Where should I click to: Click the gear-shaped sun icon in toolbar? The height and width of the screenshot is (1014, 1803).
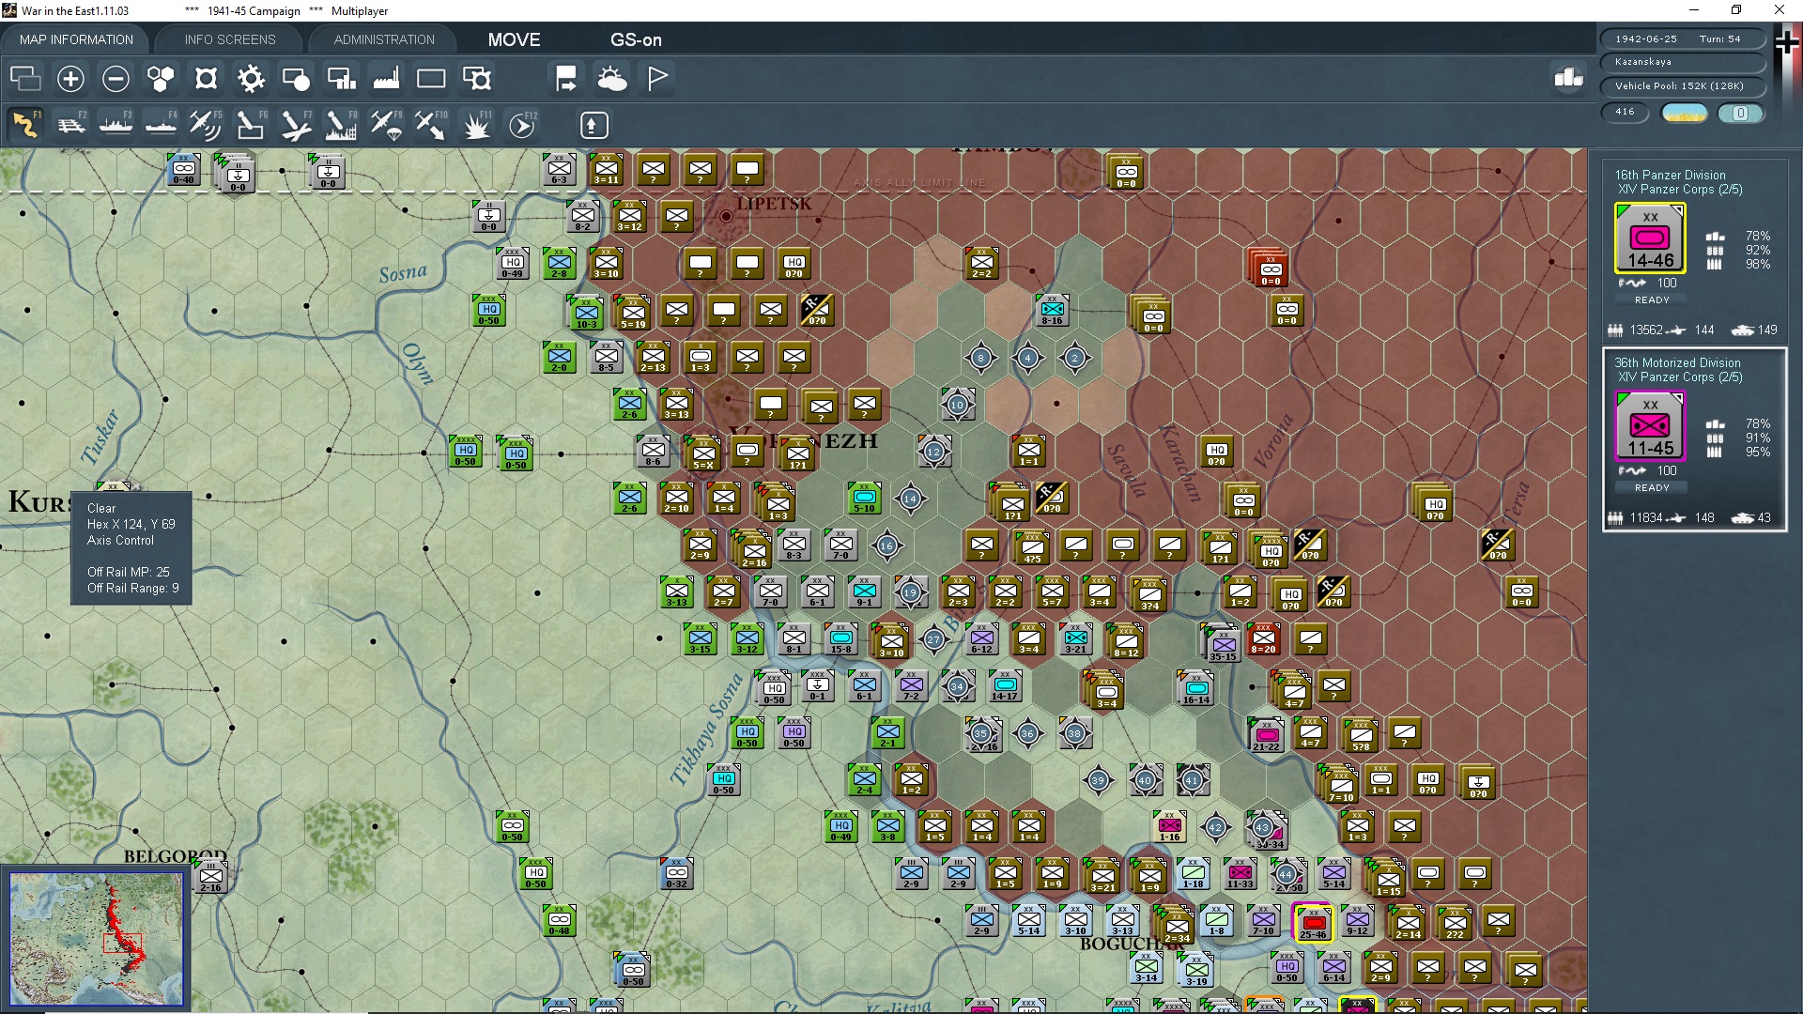coord(251,79)
